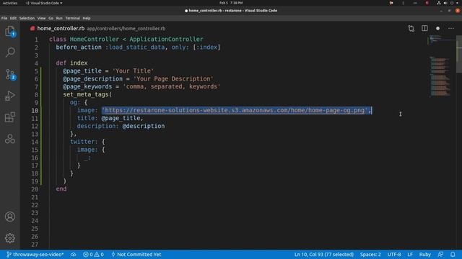Click line number 10 in gutter
This screenshot has height=259, width=462.
pos(35,110)
